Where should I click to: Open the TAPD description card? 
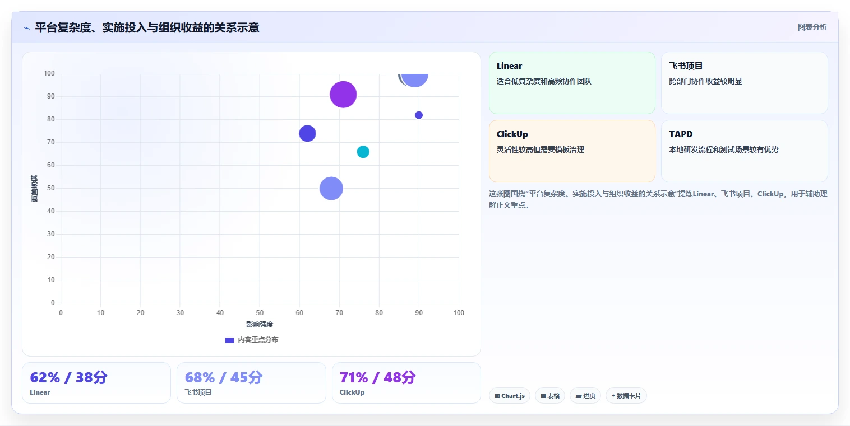[745, 151]
